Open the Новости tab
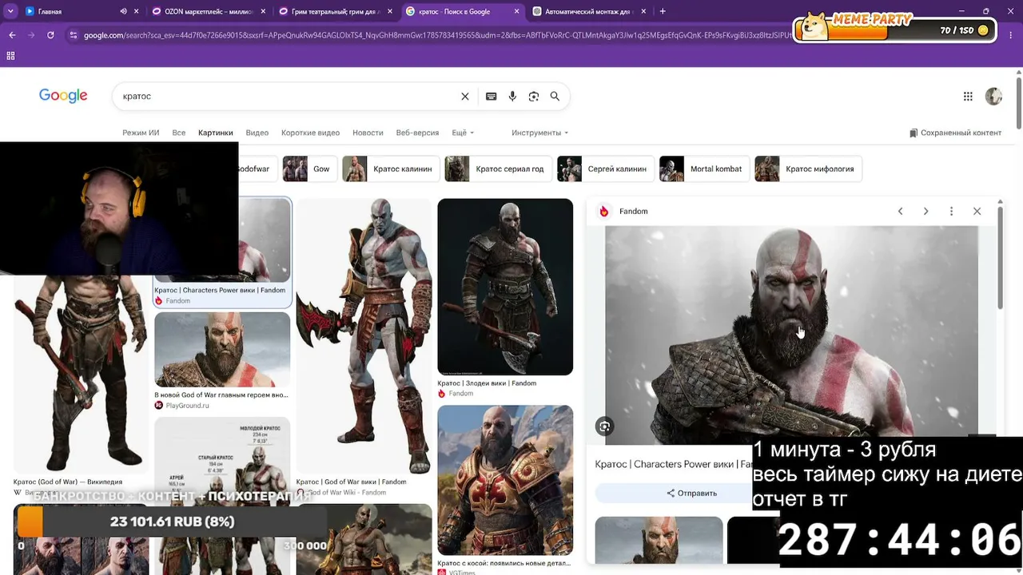1023x575 pixels. click(x=368, y=133)
